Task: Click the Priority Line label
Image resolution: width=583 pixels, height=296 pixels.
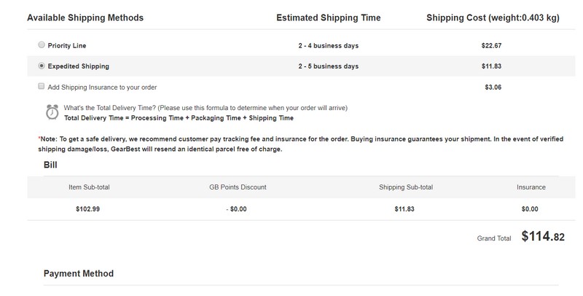Action: tap(67, 46)
